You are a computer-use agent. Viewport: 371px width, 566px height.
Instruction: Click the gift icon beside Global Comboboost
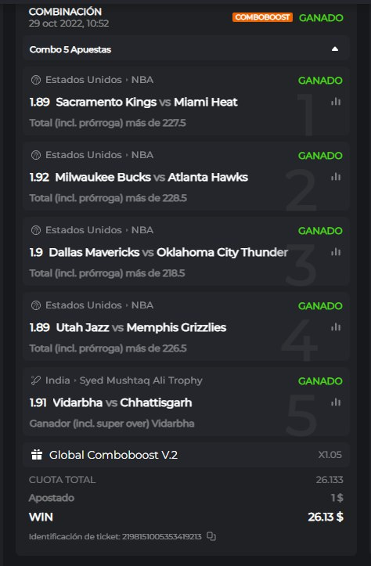click(x=37, y=455)
